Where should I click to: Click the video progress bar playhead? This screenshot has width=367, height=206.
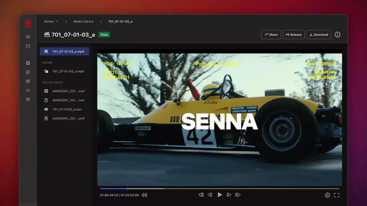pos(127,189)
